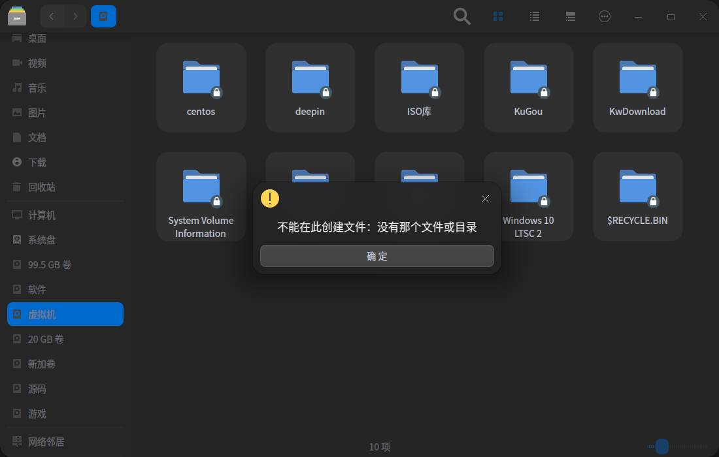The width and height of the screenshot is (719, 457).
Task: Open the 回收站 (Trash) sidebar entry
Action: (x=41, y=187)
